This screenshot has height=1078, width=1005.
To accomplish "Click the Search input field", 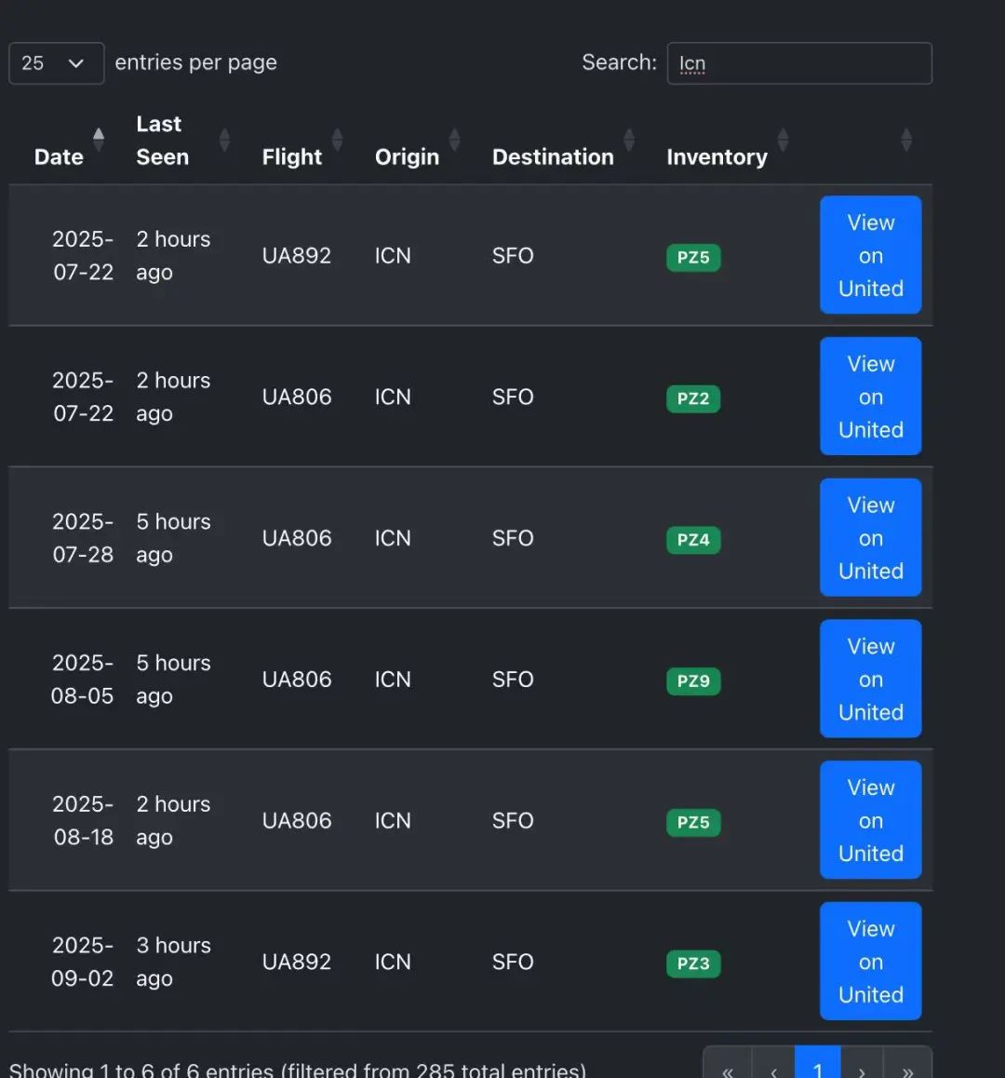I will pos(799,63).
